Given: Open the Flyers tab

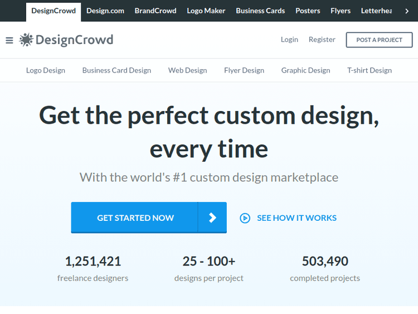Looking at the screenshot, I should [x=341, y=11].
